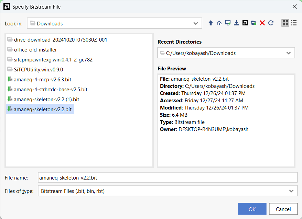
Task: Switch to detailed list view
Action: coord(294,23)
